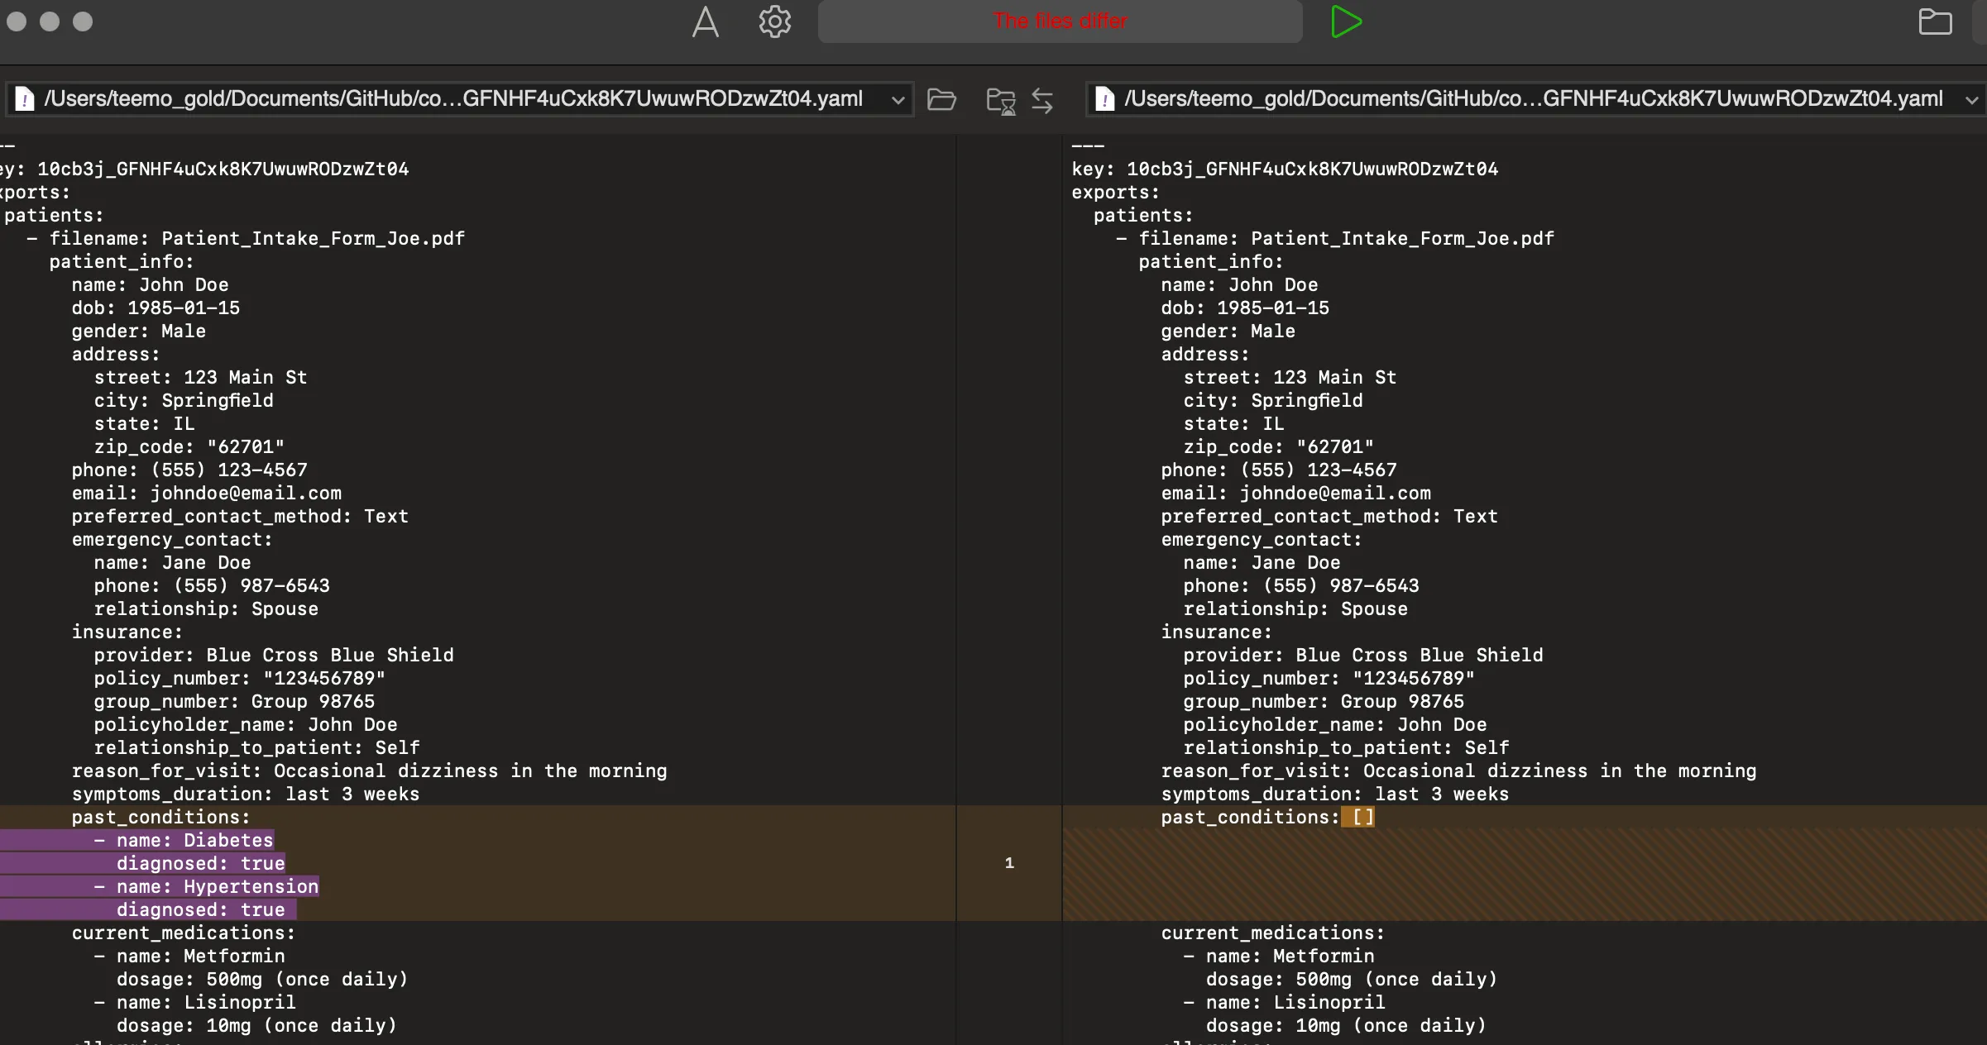Expand the left file path dropdown arrow
1987x1045 pixels.
click(x=898, y=100)
